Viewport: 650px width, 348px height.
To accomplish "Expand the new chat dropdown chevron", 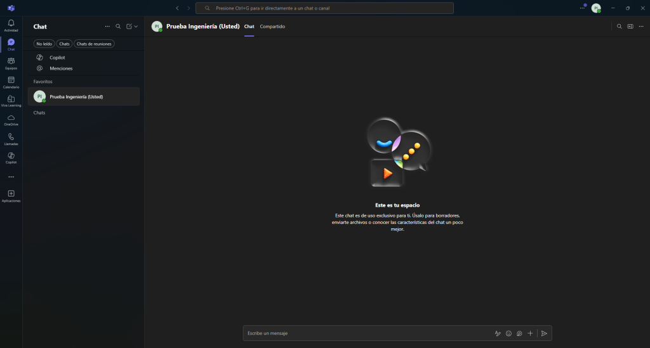I will 136,27.
